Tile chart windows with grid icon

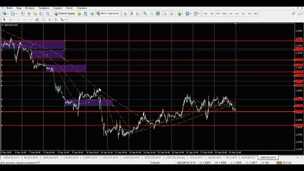[x=158, y=14]
